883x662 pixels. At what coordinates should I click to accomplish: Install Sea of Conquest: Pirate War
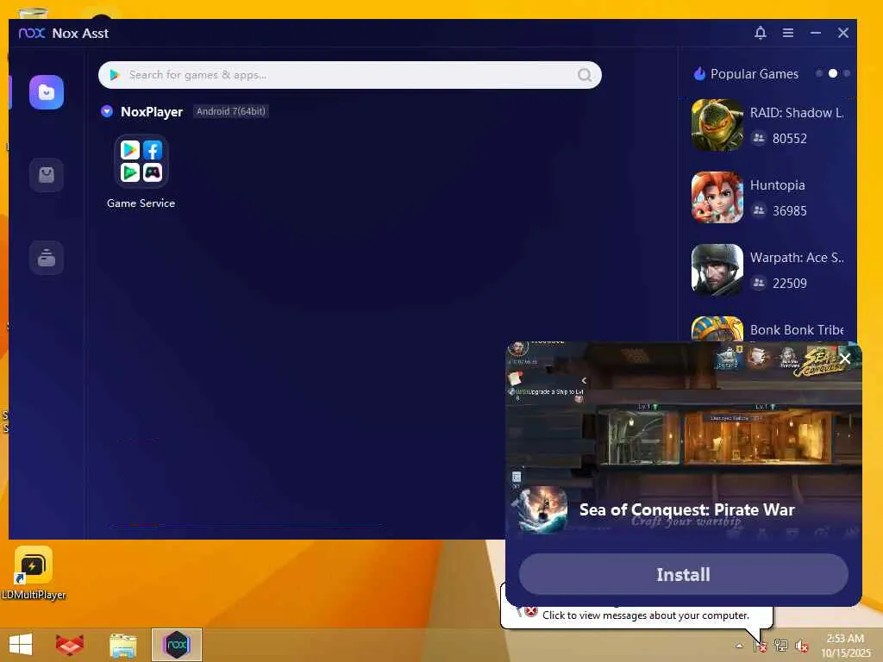683,574
